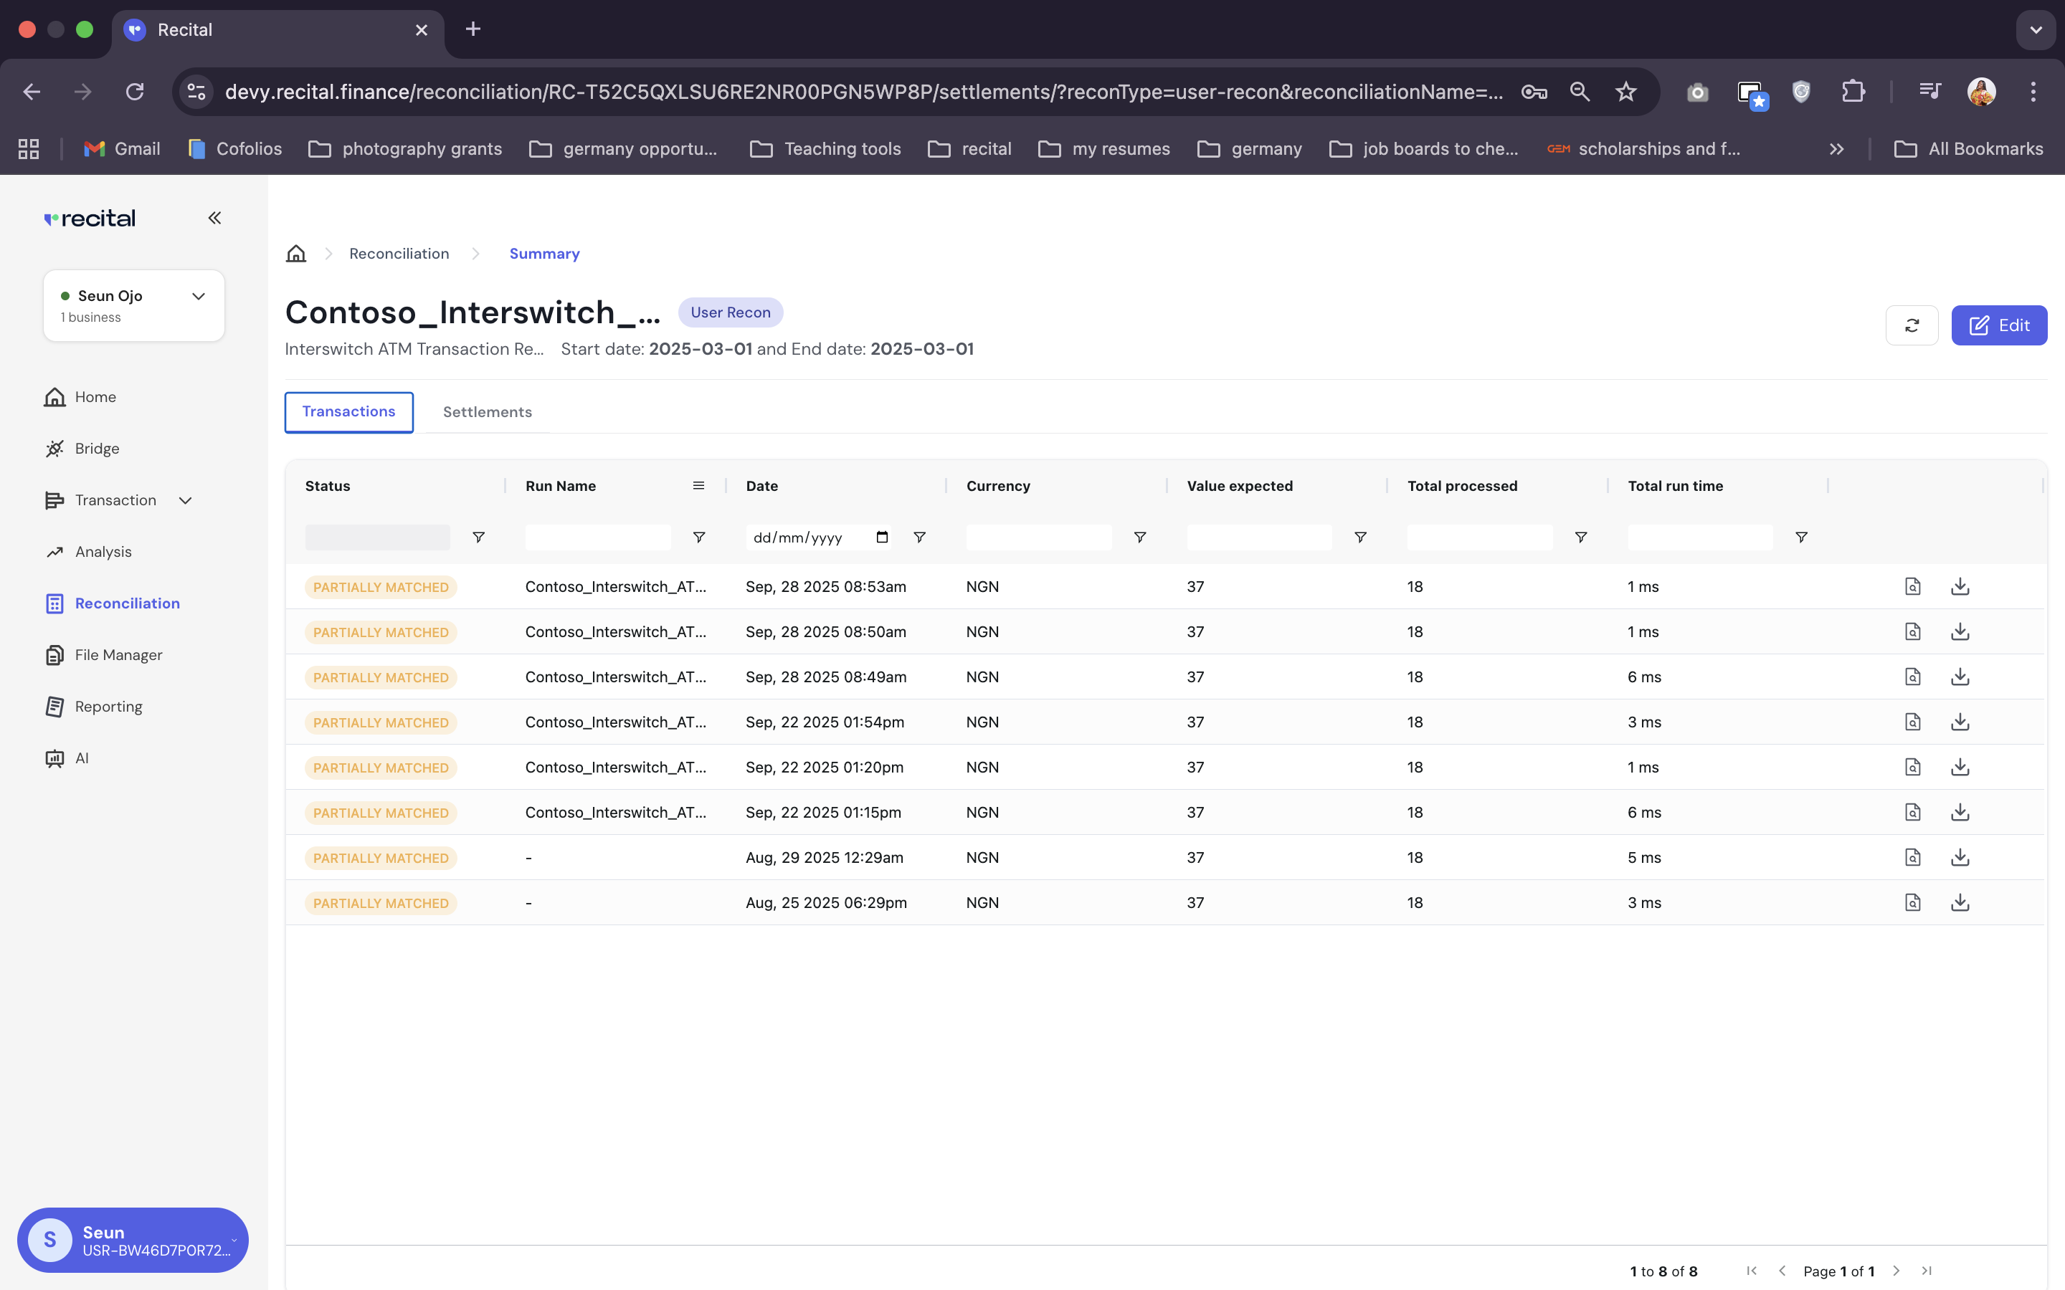Viewport: 2065px width, 1290px height.
Task: Open the Run Name column menu icon
Action: 698,485
